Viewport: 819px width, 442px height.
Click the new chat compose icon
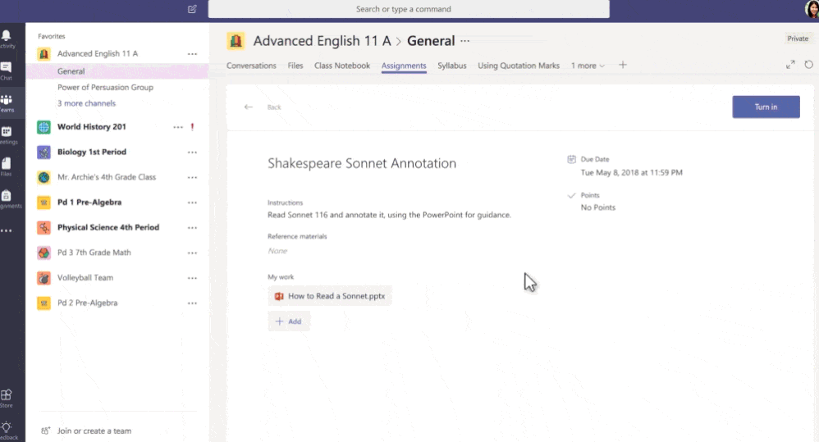coord(192,9)
